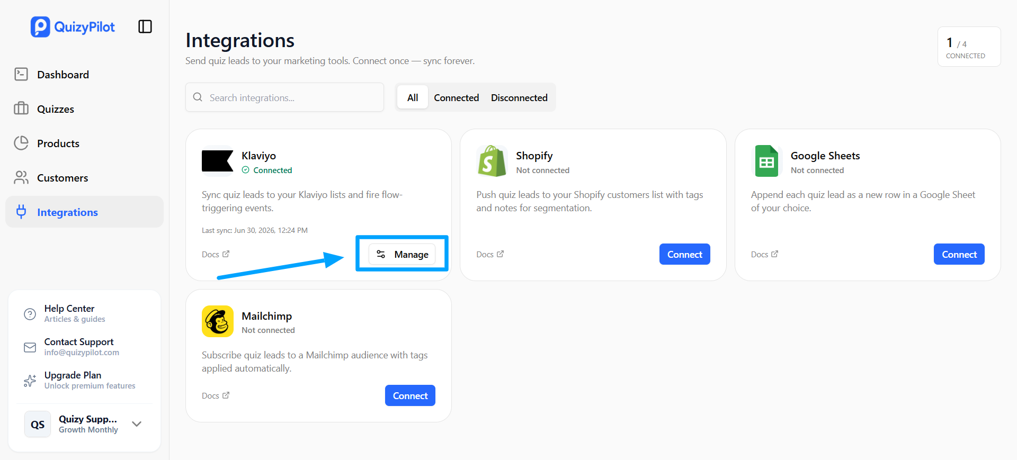Click the Shopify Not connected status
Image resolution: width=1017 pixels, height=460 pixels.
point(543,170)
